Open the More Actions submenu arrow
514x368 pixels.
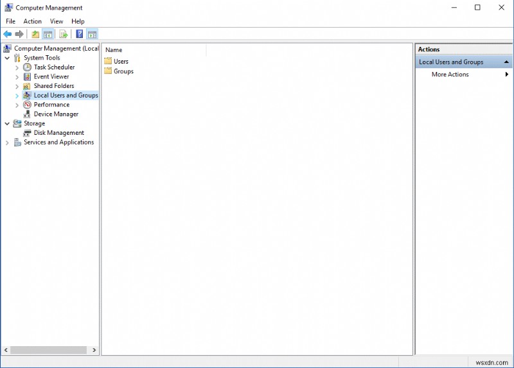point(507,74)
